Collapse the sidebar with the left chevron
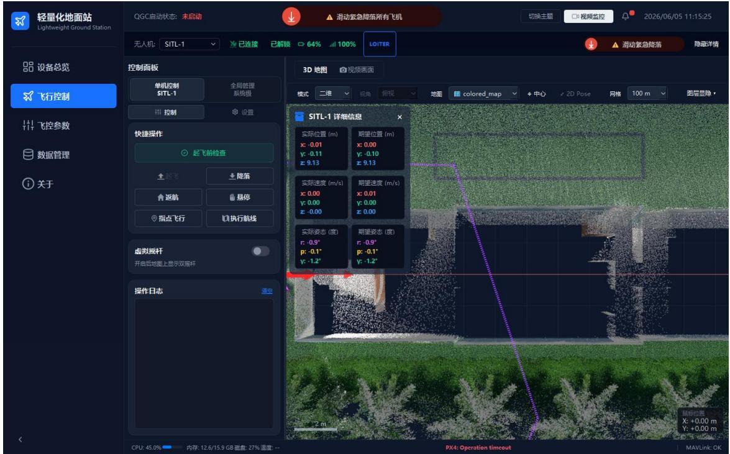Screen dimensions: 730x454 pos(20,439)
